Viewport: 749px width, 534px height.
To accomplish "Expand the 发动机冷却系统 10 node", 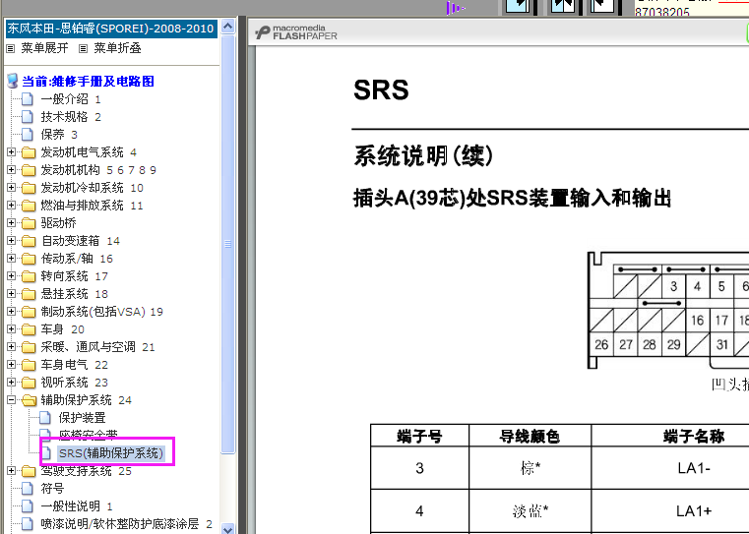I will pyautogui.click(x=11, y=188).
